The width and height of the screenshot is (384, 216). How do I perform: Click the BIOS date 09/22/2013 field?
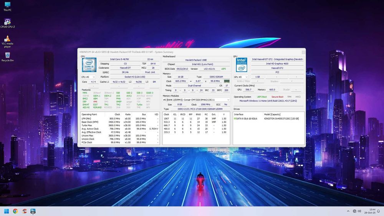182,69
